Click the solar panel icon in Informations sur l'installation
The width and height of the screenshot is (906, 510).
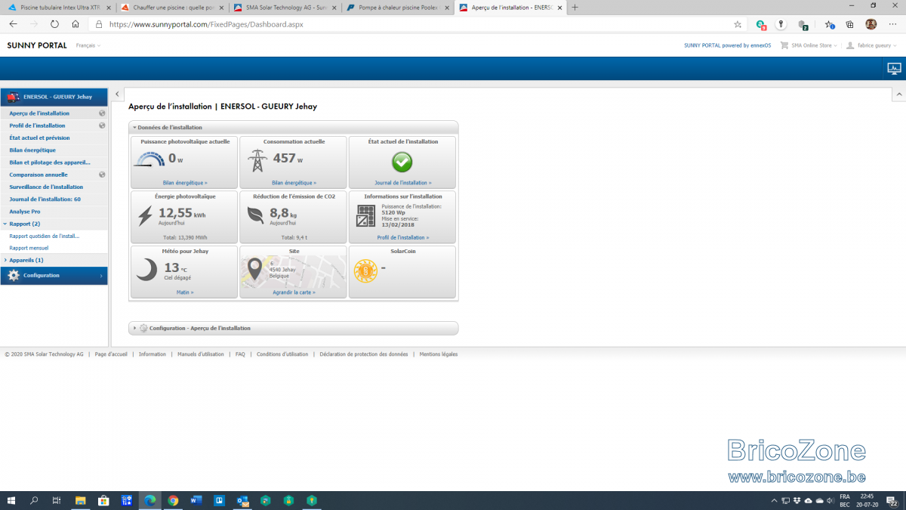point(366,216)
